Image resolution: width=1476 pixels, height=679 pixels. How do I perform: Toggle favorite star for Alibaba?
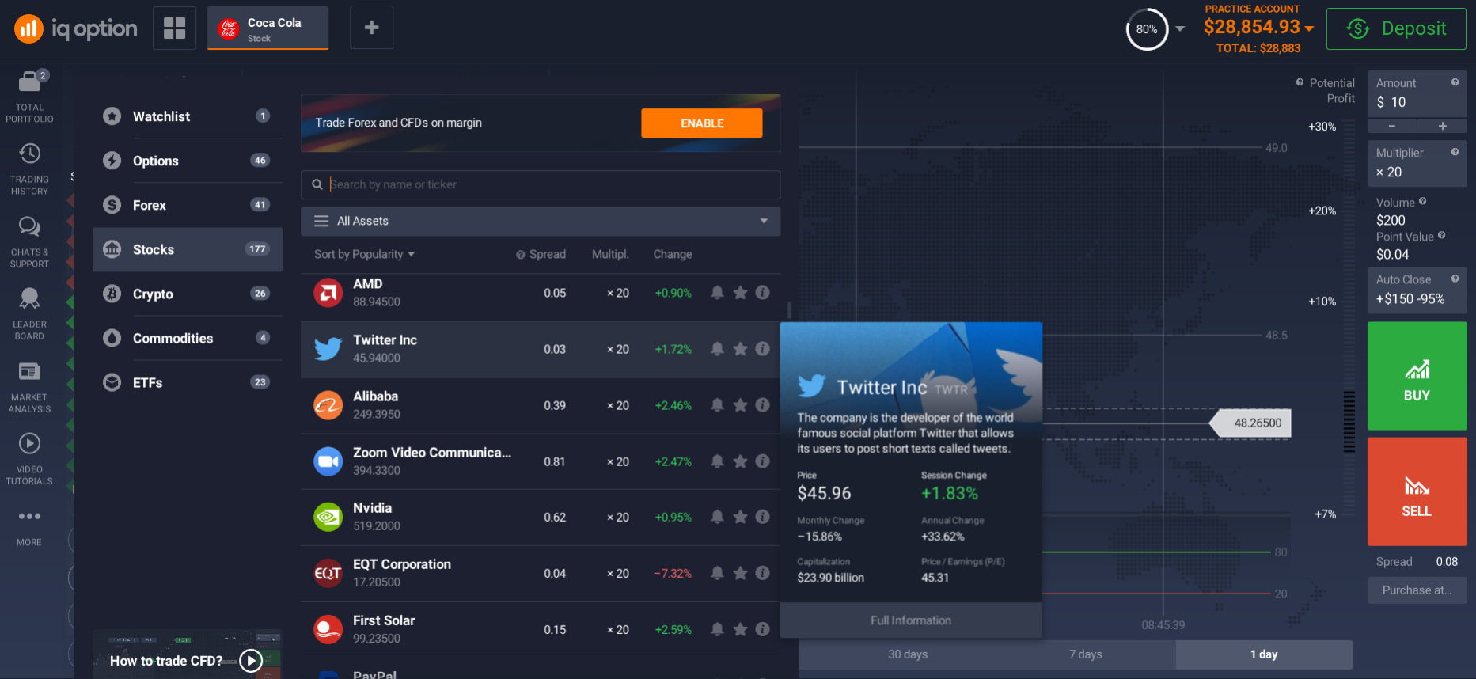(x=740, y=405)
